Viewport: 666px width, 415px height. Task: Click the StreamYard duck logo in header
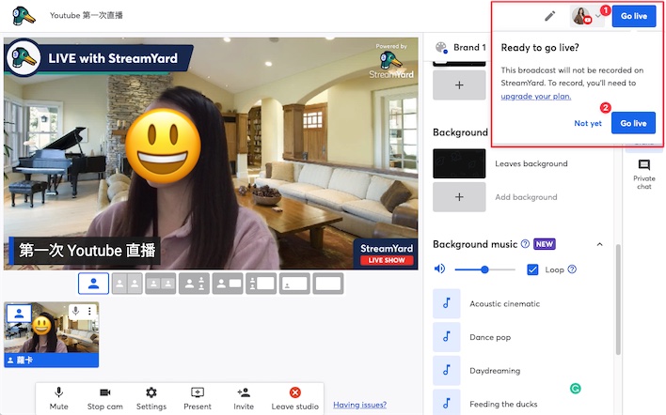click(x=24, y=16)
